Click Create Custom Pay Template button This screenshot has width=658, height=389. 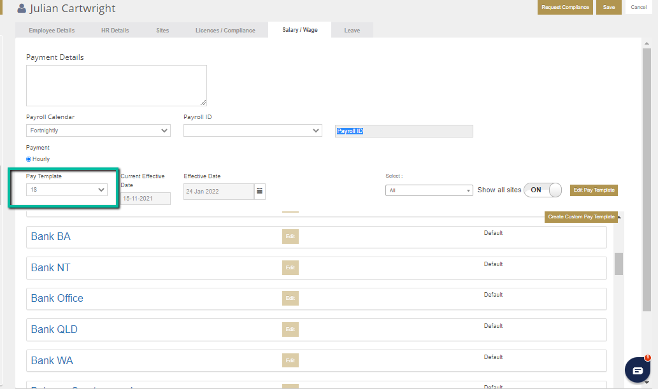(581, 216)
